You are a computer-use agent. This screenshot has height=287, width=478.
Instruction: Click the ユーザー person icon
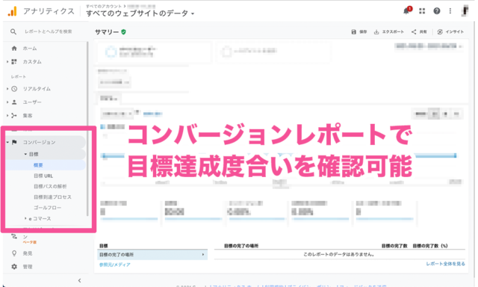pos(14,102)
